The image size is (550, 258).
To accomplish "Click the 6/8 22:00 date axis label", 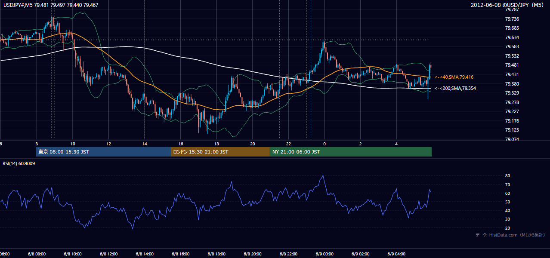I will coord(289,254).
